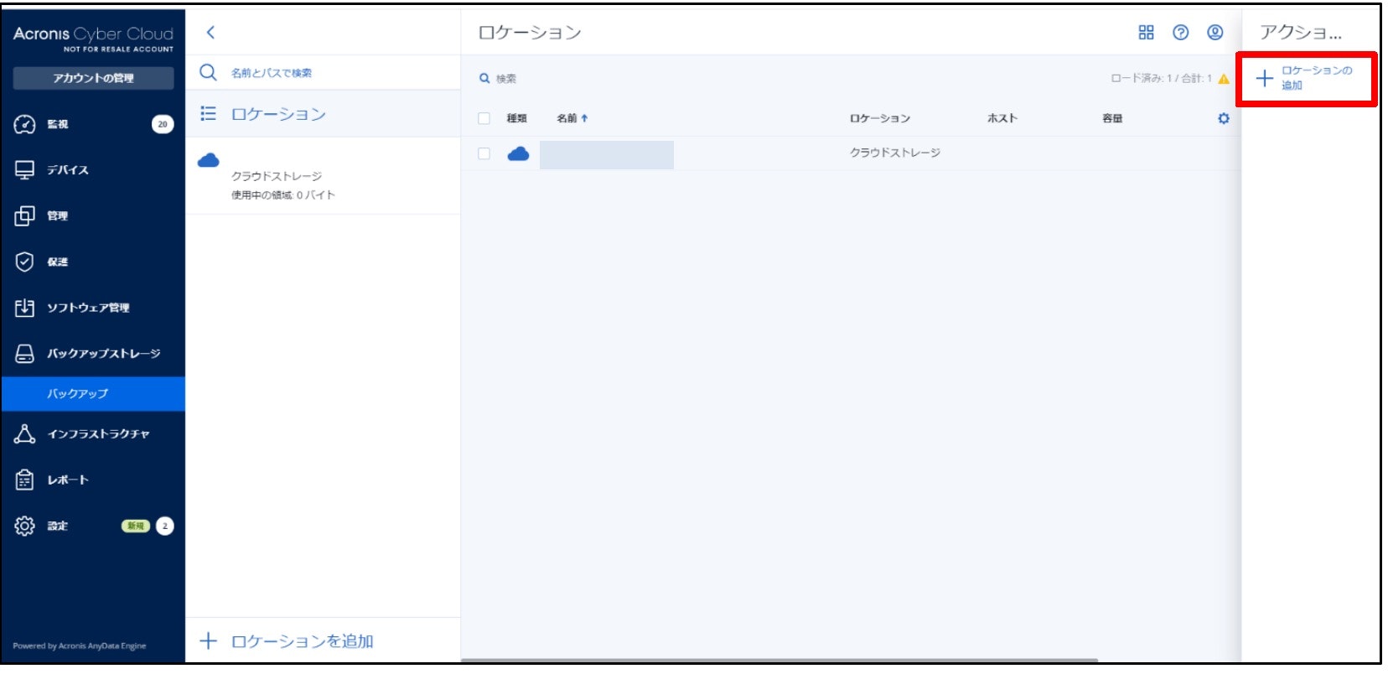
Task: Toggle the select-all header checkbox
Action: (x=484, y=118)
